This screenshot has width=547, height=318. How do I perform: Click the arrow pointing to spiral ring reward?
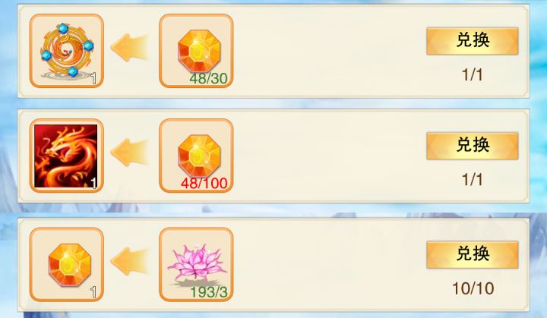click(130, 47)
